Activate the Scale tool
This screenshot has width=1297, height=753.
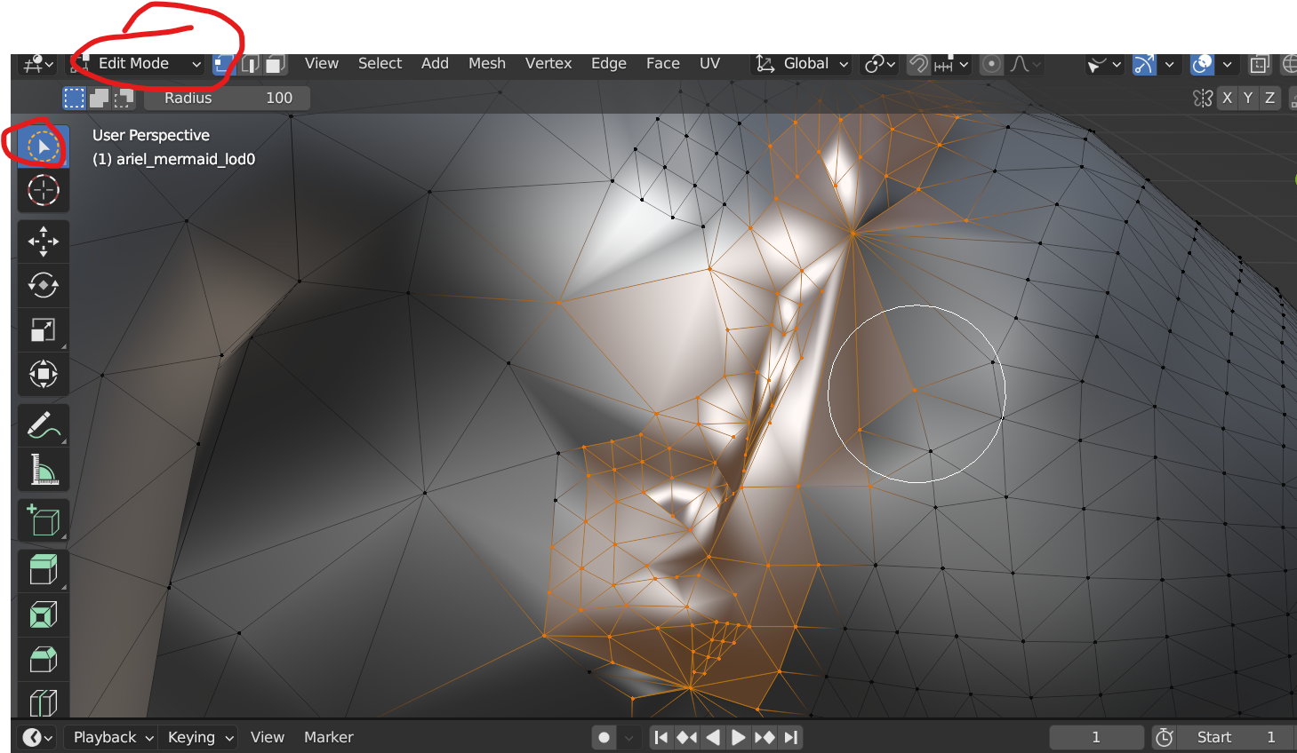pos(44,330)
